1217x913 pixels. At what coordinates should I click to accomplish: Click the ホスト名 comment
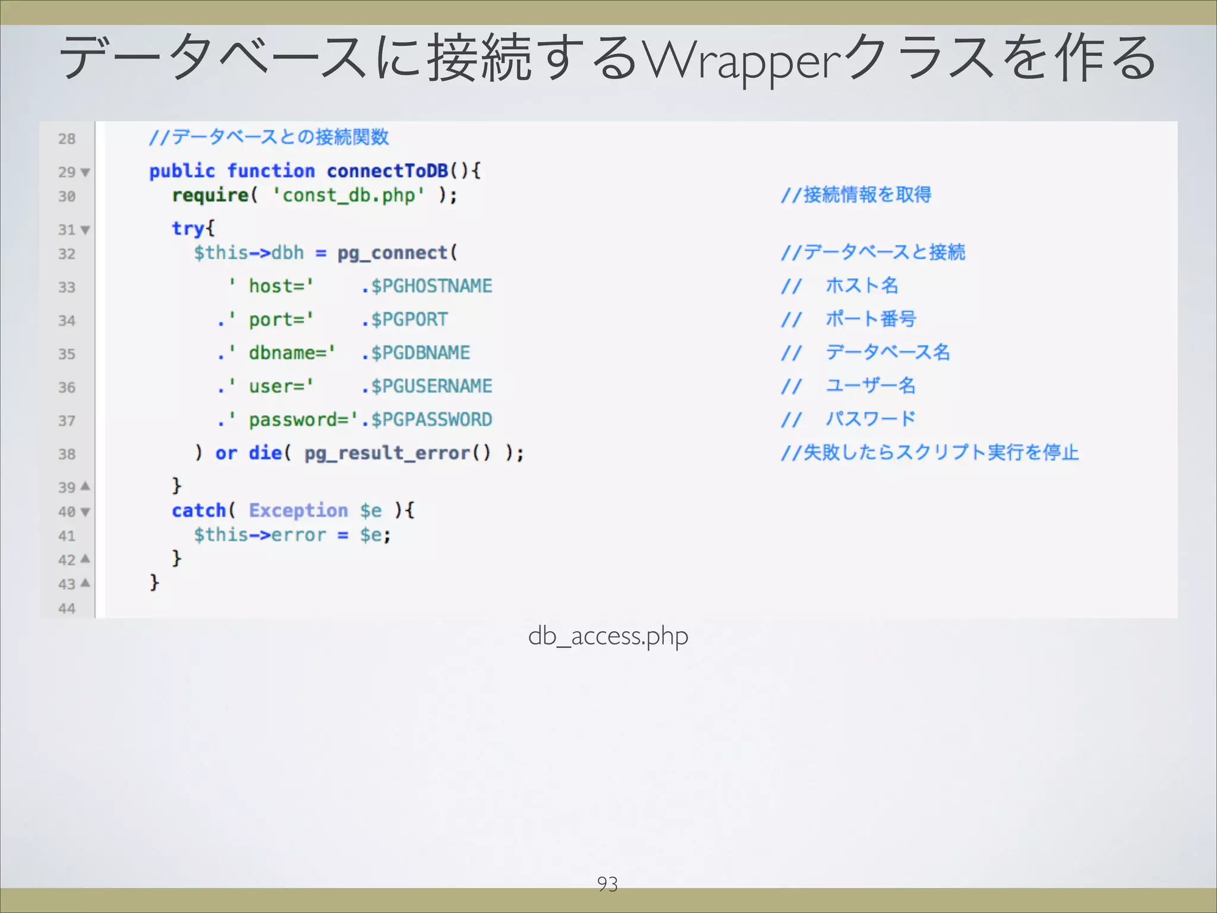click(862, 286)
